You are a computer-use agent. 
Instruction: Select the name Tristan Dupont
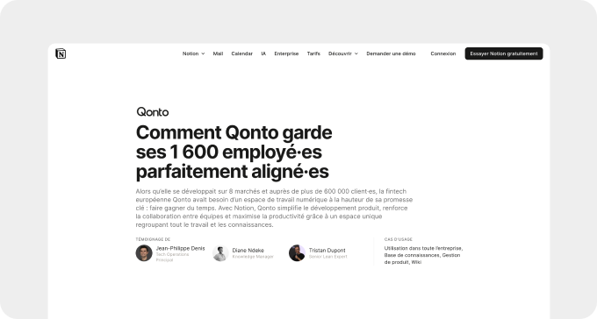[327, 250]
